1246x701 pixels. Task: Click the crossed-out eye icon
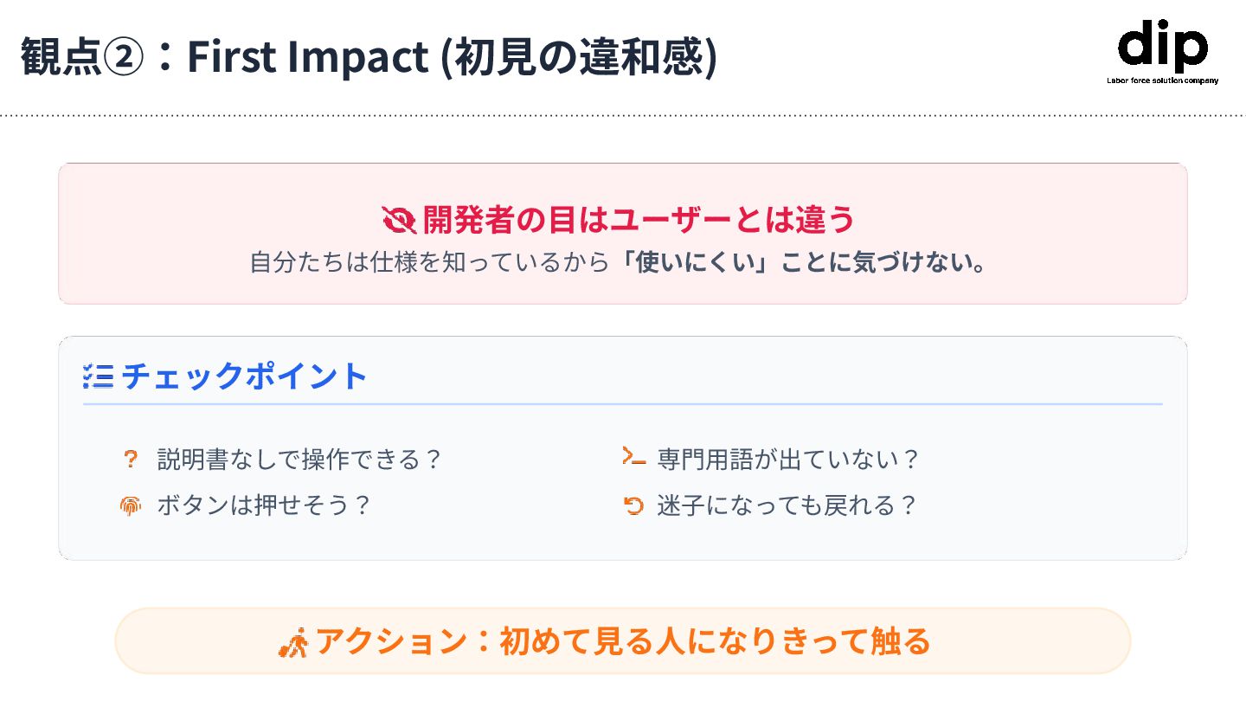click(x=399, y=220)
